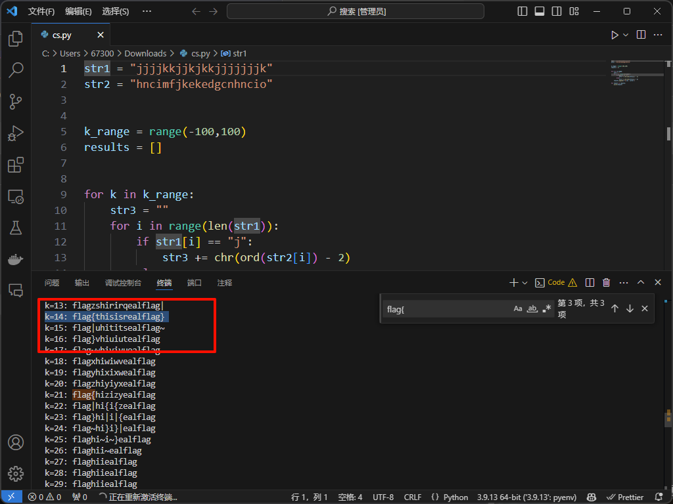This screenshot has width=673, height=504.
Task: Click CRLF line ending in status bar
Action: click(x=413, y=497)
